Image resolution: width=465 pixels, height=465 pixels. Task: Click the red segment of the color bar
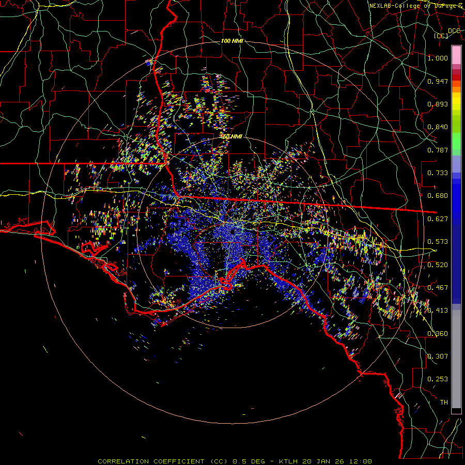click(456, 78)
